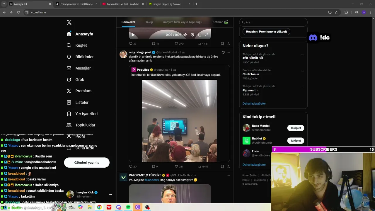This screenshot has height=211, width=375.
Task: Open only cringe post profile avatar
Action: pyautogui.click(x=123, y=54)
